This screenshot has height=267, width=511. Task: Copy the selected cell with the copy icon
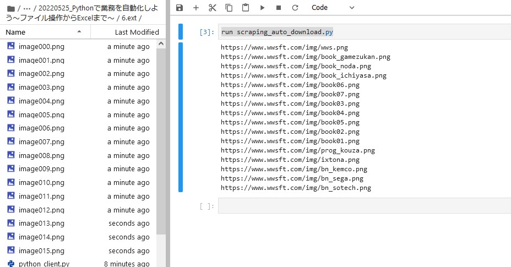229,8
